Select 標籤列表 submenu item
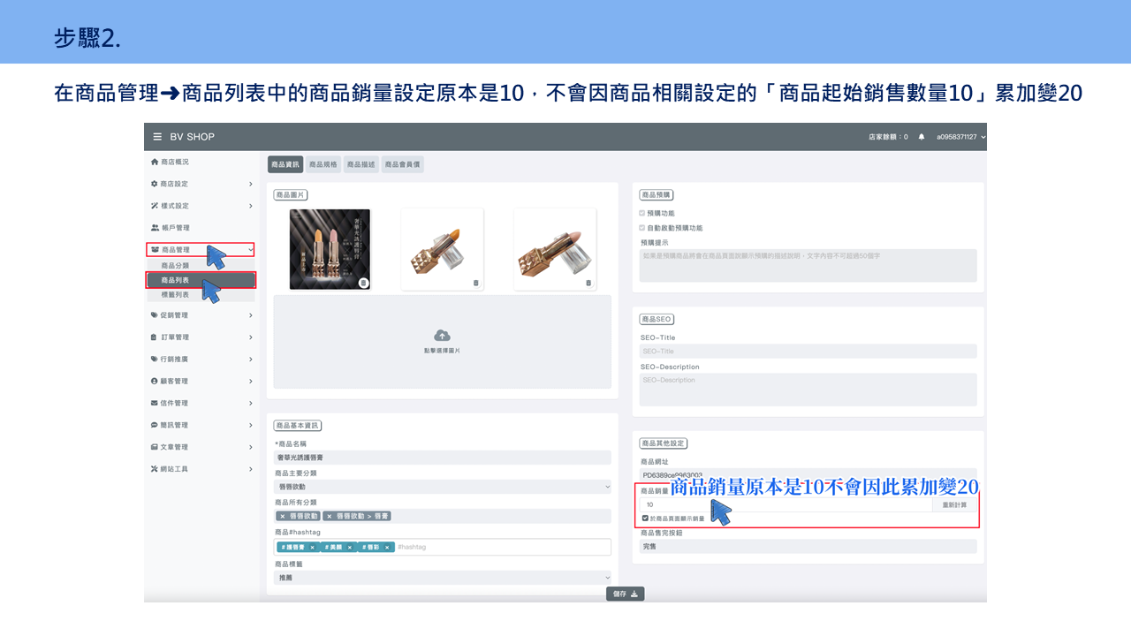 202,295
